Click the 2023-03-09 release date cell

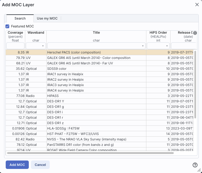tap(182, 128)
